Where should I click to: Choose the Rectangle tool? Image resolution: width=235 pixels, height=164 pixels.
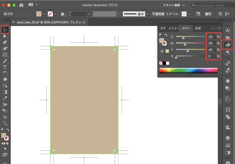tap(5, 55)
